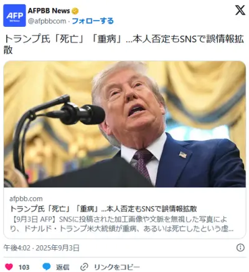Click the card description 【9月3日 AFP】
This screenshot has height=272, width=249.
pyautogui.click(x=121, y=224)
